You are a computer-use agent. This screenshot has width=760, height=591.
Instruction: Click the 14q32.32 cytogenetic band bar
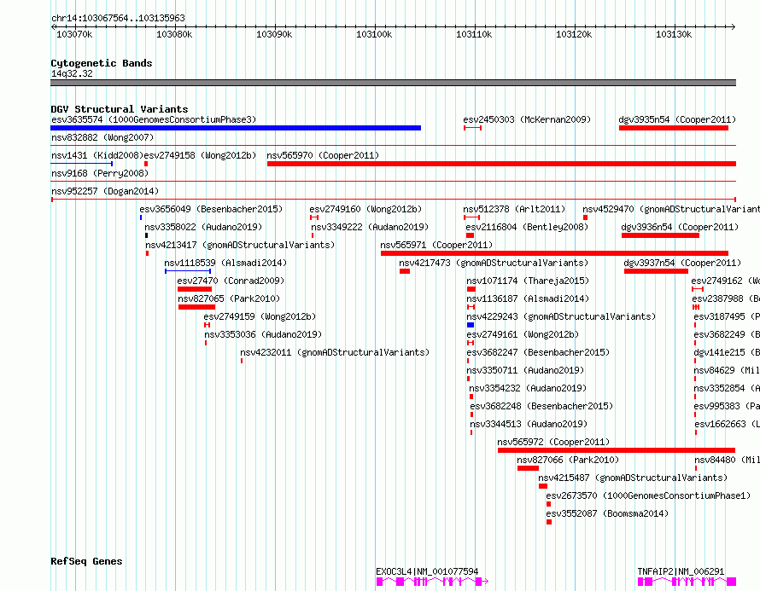point(393,83)
